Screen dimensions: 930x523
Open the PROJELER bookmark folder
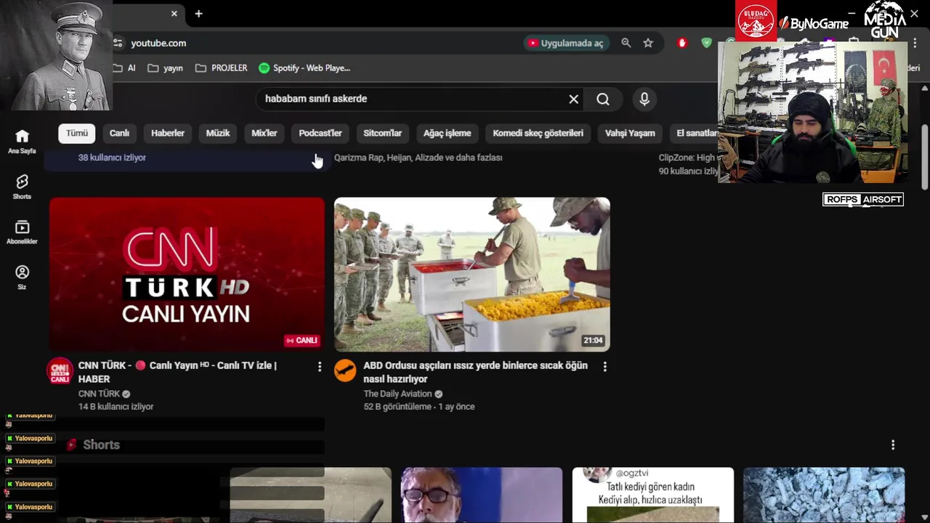coord(222,68)
